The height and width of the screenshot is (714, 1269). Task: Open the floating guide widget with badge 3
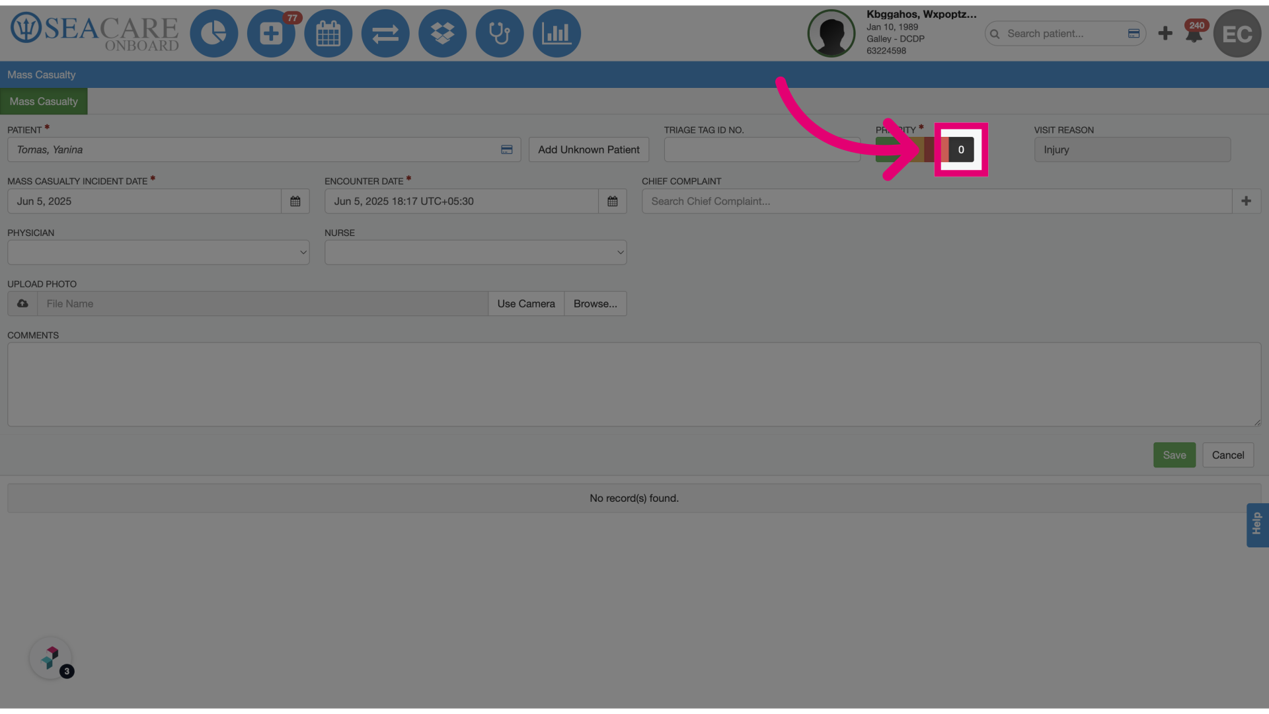tap(51, 658)
